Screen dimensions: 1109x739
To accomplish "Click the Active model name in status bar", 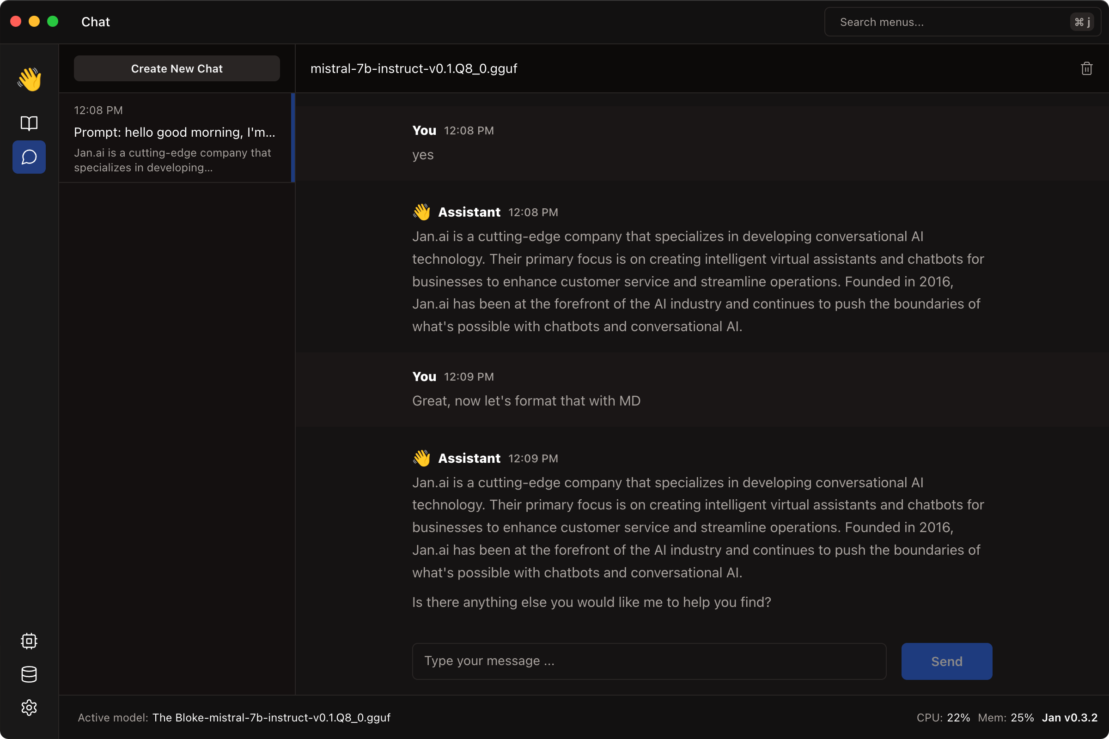I will [x=271, y=717].
